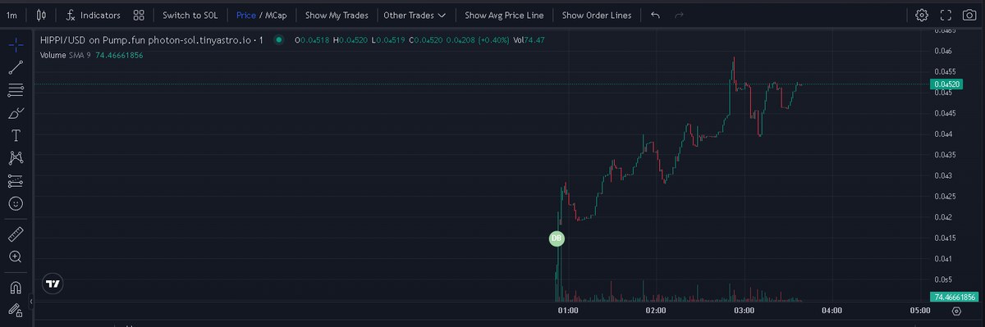This screenshot has width=985, height=327.
Task: Select the crosshair cursor tool
Action: [x=16, y=45]
